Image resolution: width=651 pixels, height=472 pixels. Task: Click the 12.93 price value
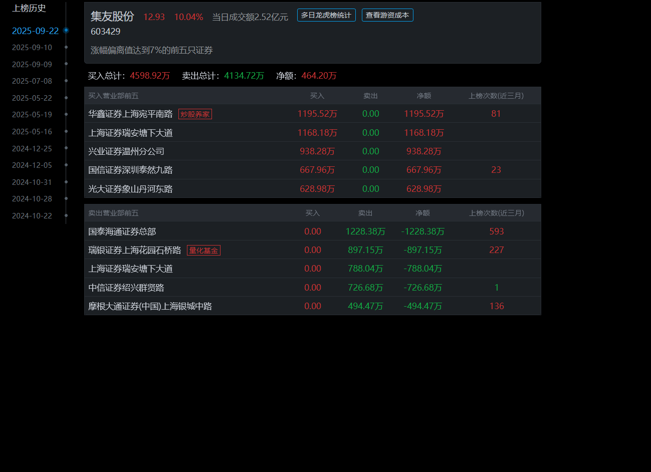pyautogui.click(x=154, y=17)
